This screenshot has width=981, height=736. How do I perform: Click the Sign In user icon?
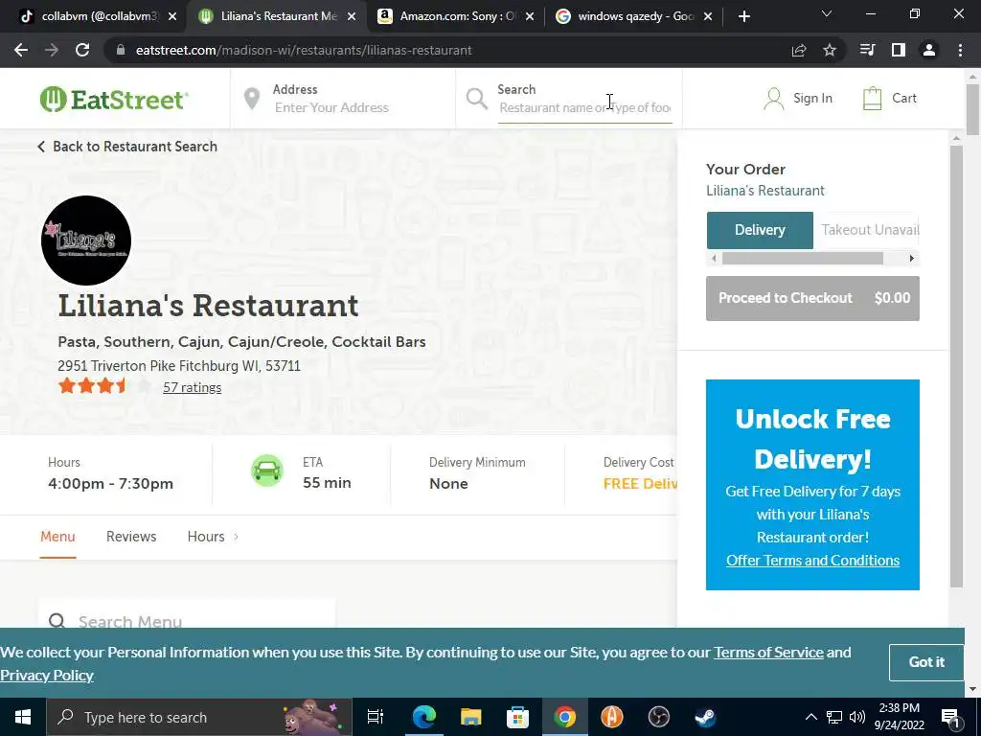774,99
